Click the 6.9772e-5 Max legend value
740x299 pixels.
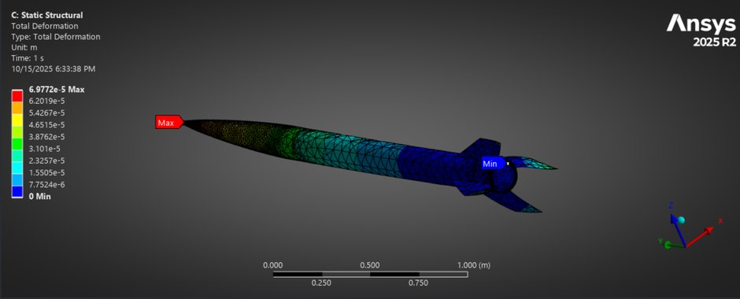click(57, 89)
